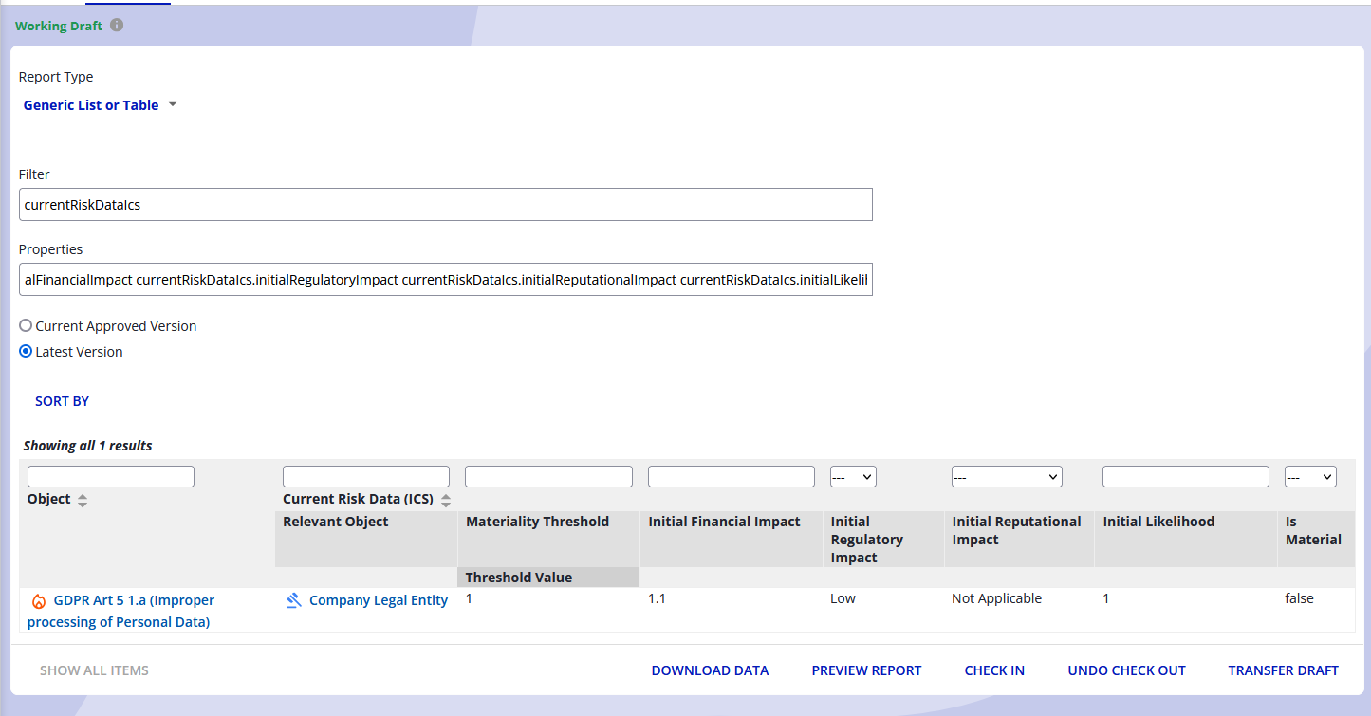Open the Initial Reputational Impact filter dropdown
Viewport: 1371px width, 716px height.
[x=1007, y=477]
